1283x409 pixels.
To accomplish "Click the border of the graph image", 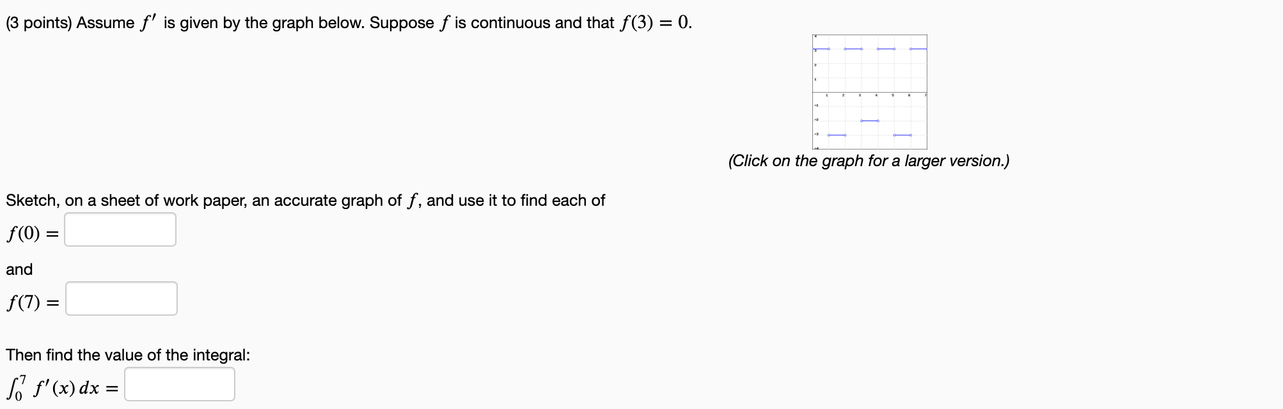I will (870, 35).
